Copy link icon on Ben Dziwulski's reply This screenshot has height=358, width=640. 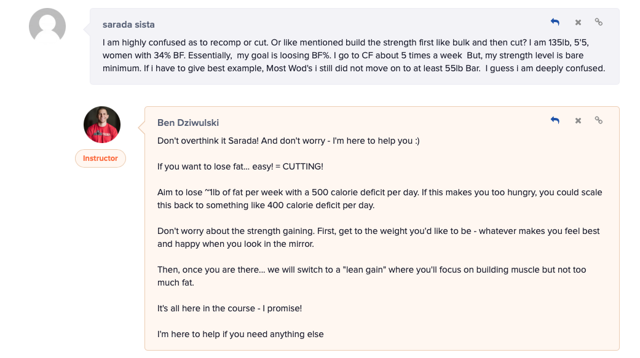pyautogui.click(x=598, y=120)
